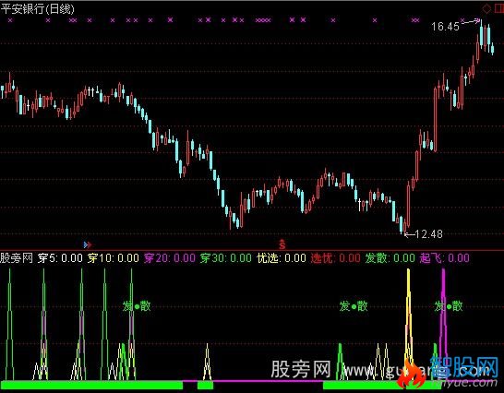
Task: Click the 优选: 0.00 indicator value
Action: [x=282, y=258]
